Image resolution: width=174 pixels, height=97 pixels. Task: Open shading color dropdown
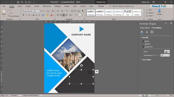(x=77, y=15)
